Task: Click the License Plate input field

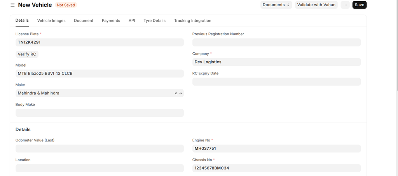Action: pyautogui.click(x=99, y=42)
